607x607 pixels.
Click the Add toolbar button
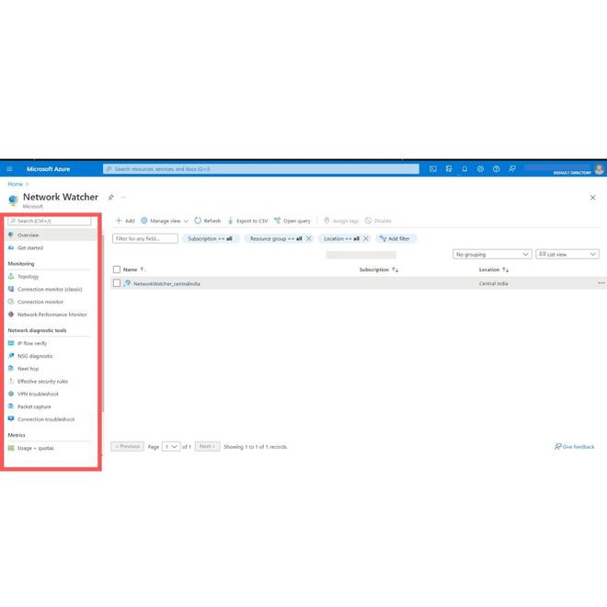pos(125,221)
